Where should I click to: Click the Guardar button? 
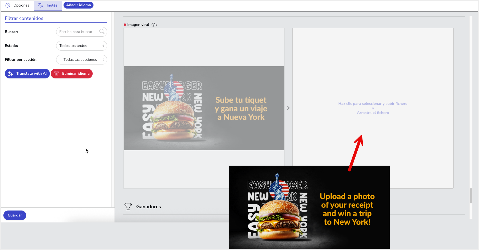click(15, 215)
